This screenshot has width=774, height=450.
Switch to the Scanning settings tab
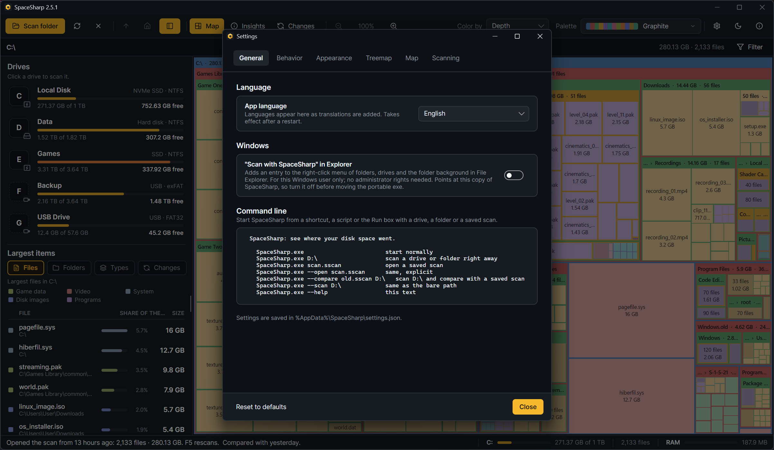446,58
